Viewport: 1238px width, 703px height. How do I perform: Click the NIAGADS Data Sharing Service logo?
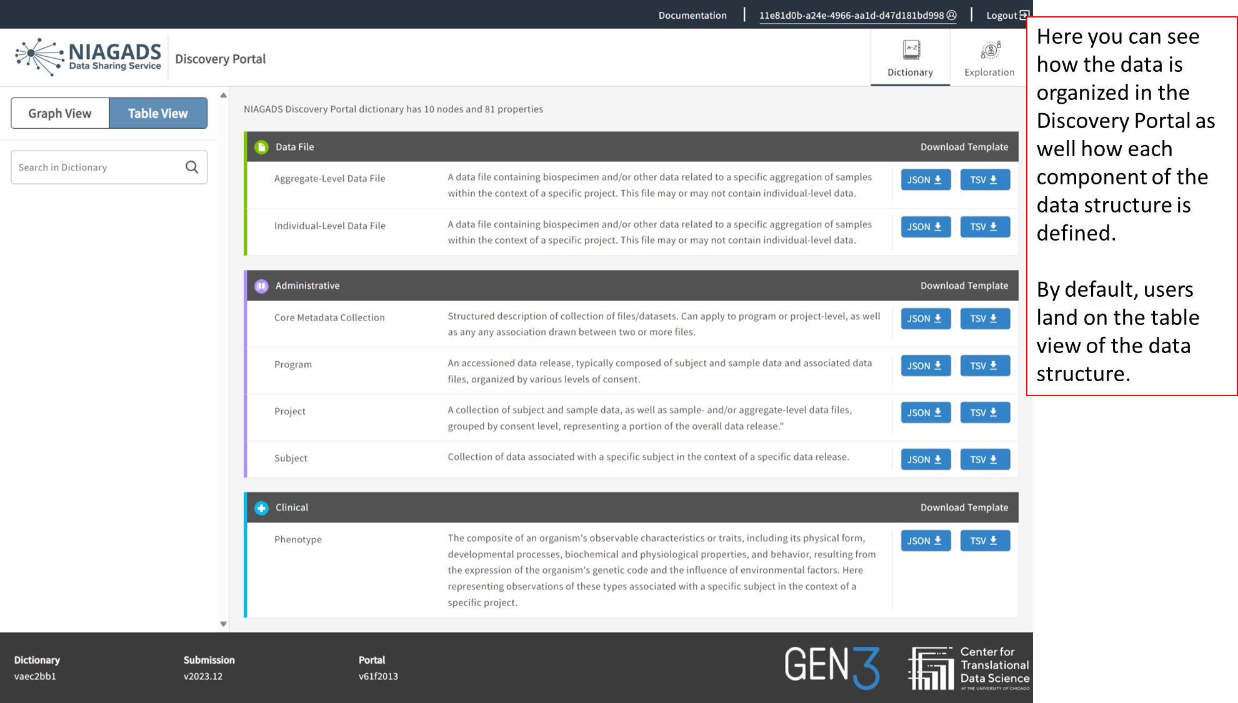tap(88, 57)
